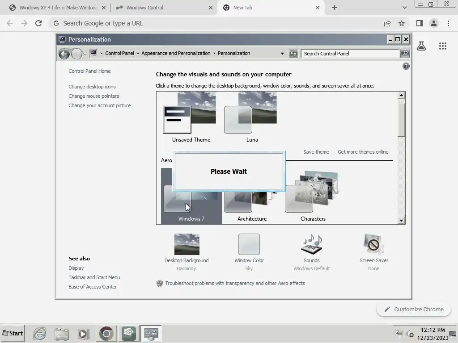Click the theme list scroll up arrow

pyautogui.click(x=401, y=96)
